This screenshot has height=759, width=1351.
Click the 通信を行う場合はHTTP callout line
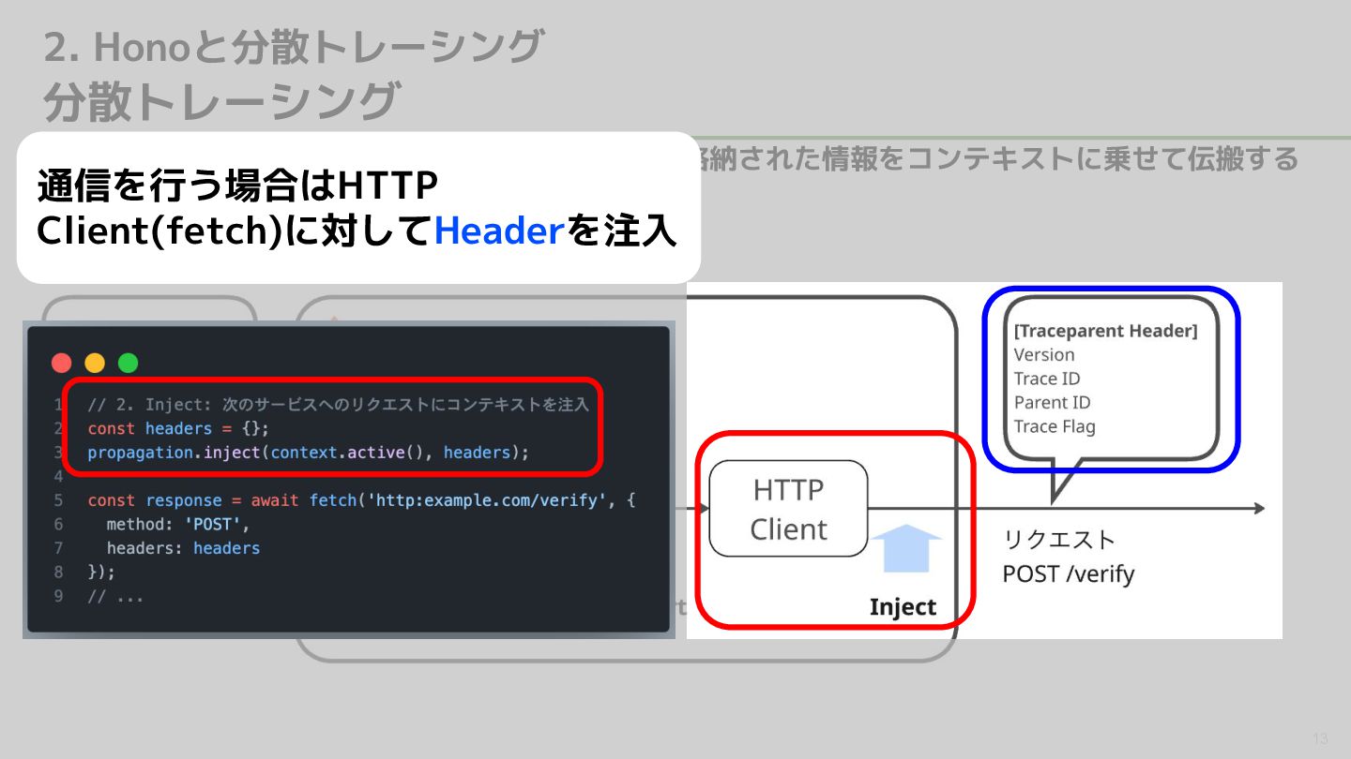(237, 186)
